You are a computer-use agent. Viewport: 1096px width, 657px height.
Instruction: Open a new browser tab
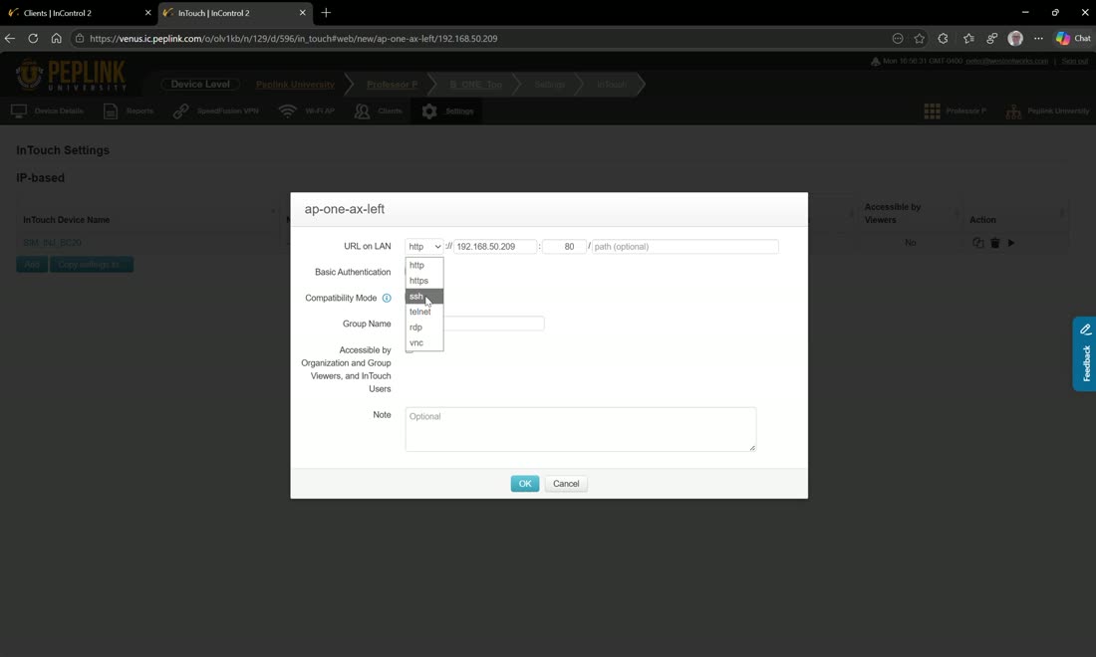coord(326,13)
